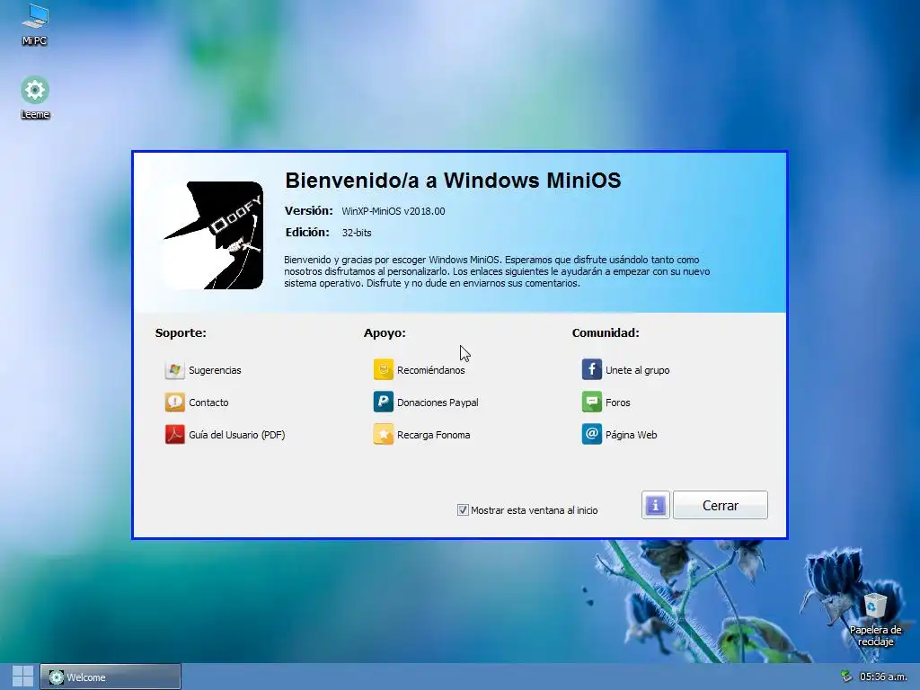Open the Recomiéndanos link
Image resolution: width=920 pixels, height=690 pixels.
(x=430, y=370)
